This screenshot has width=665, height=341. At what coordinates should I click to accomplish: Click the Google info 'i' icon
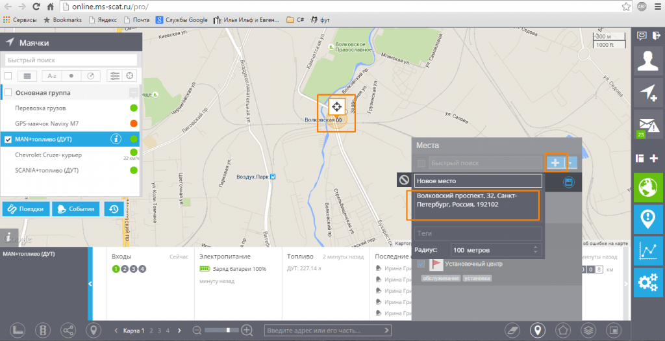coord(8,236)
